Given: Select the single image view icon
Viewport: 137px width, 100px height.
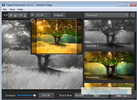Looking at the screenshot, I should point(6,15).
